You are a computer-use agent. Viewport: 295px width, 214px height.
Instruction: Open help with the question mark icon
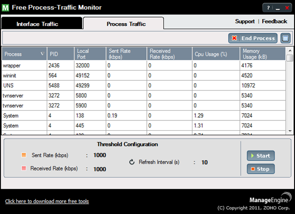(x=268, y=8)
